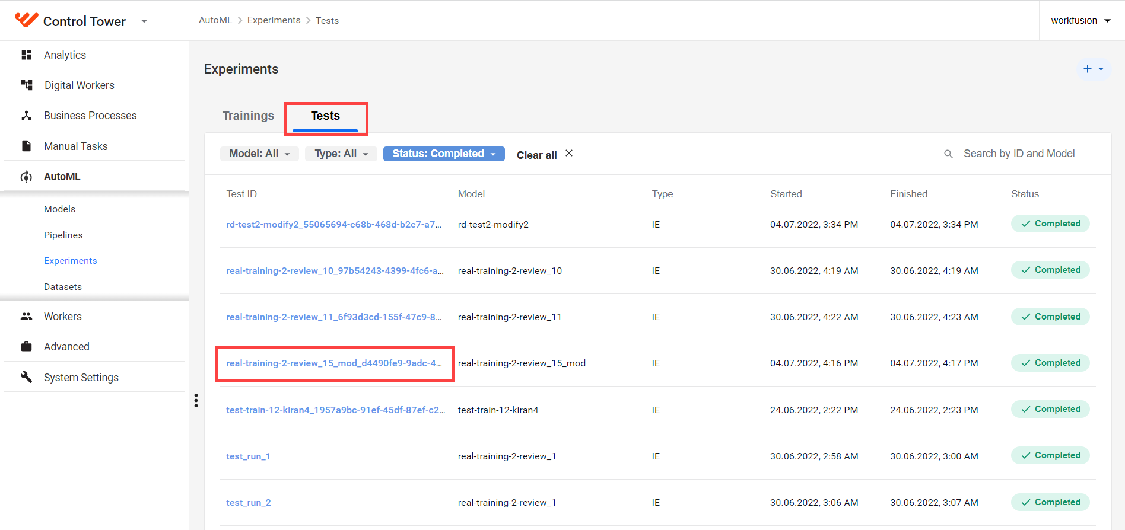The height and width of the screenshot is (530, 1125).
Task: Click Completed badge for test_run_1 row
Action: (x=1050, y=455)
